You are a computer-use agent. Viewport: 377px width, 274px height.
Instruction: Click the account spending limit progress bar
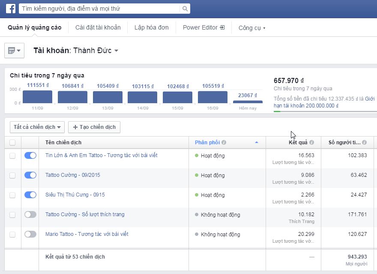click(x=325, y=111)
